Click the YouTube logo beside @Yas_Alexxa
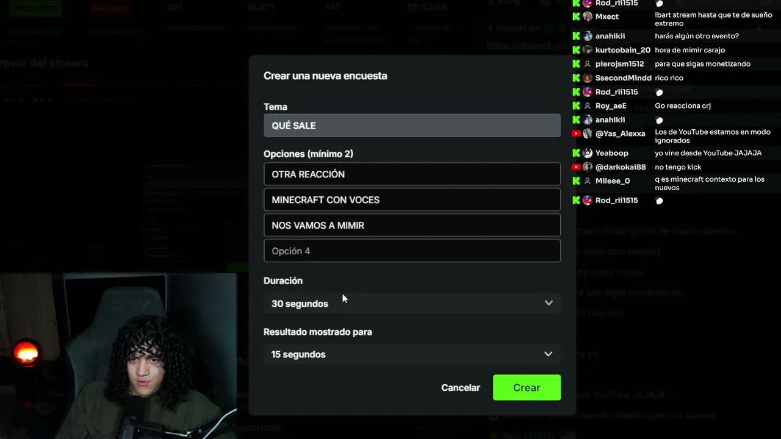Image resolution: width=781 pixels, height=439 pixels. click(x=576, y=134)
